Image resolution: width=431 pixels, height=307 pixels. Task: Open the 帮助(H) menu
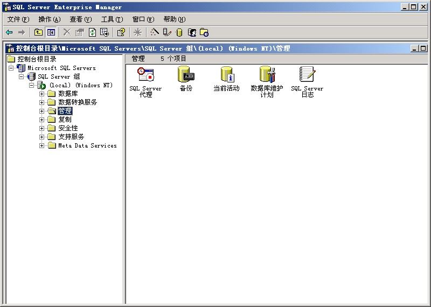(175, 19)
